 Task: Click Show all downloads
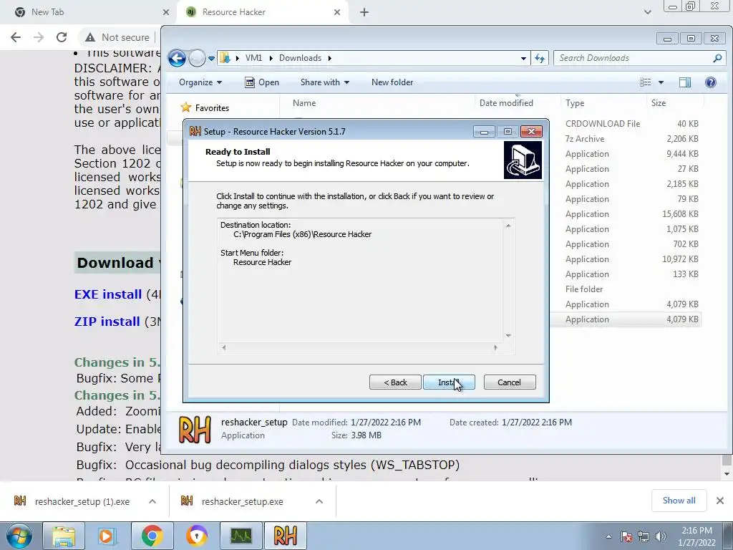coord(679,501)
